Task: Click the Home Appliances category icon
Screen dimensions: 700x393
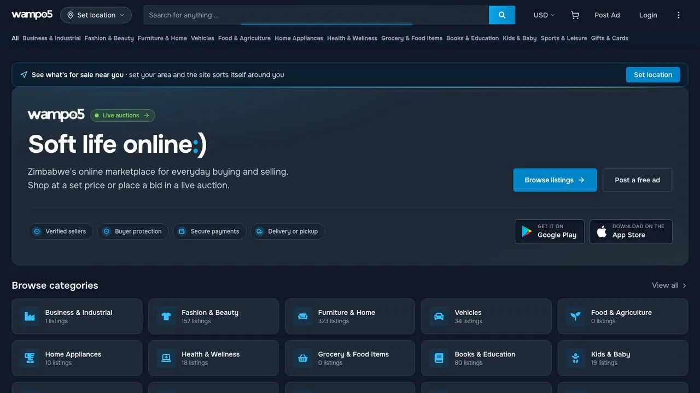Action: coord(30,358)
